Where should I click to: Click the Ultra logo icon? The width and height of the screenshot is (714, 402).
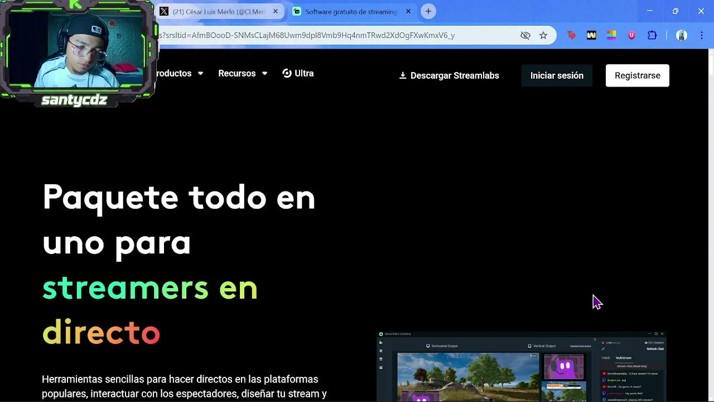point(287,73)
